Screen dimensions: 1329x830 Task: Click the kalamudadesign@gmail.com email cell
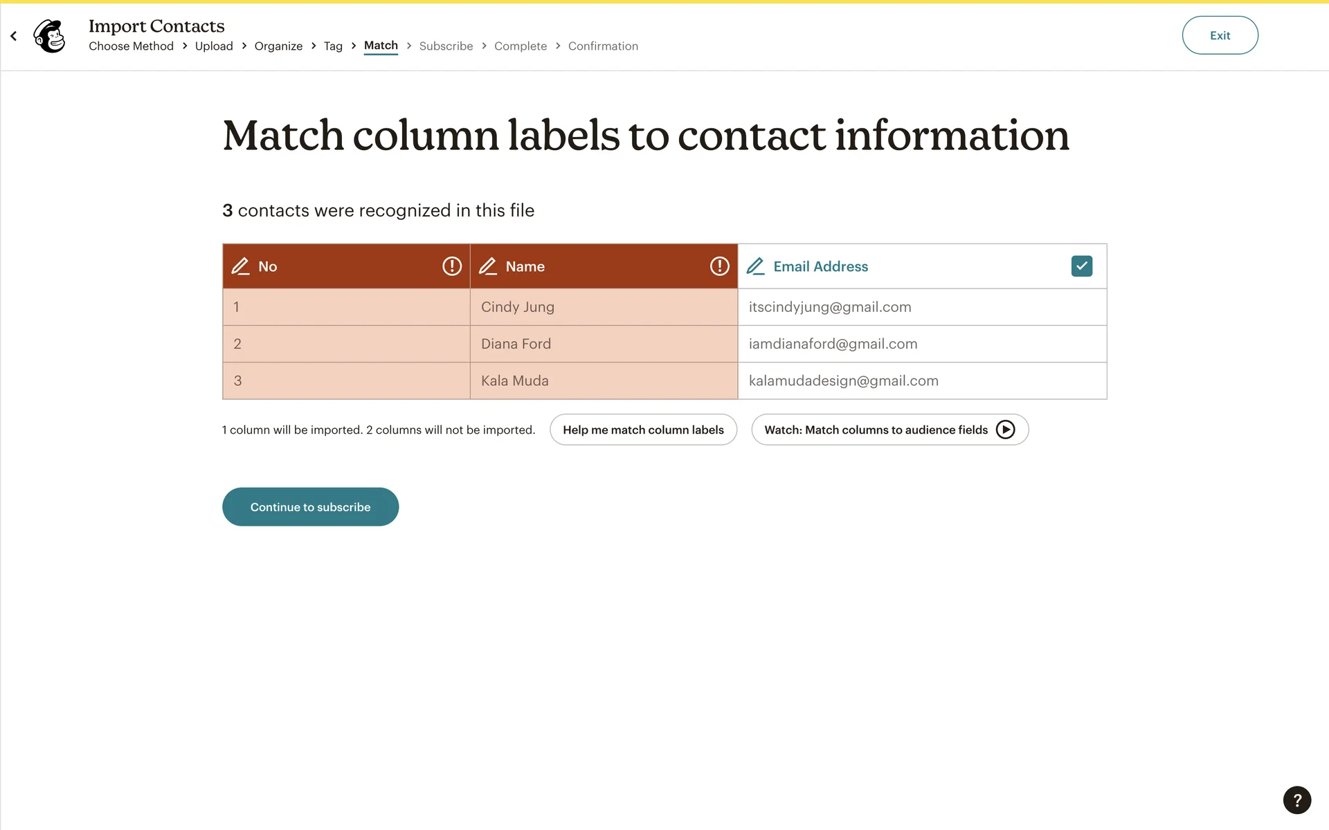pyautogui.click(x=921, y=381)
